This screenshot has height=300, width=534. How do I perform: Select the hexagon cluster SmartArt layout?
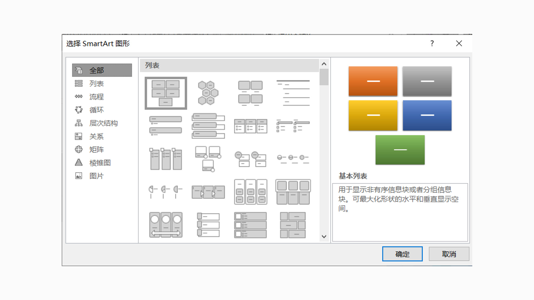coord(208,93)
